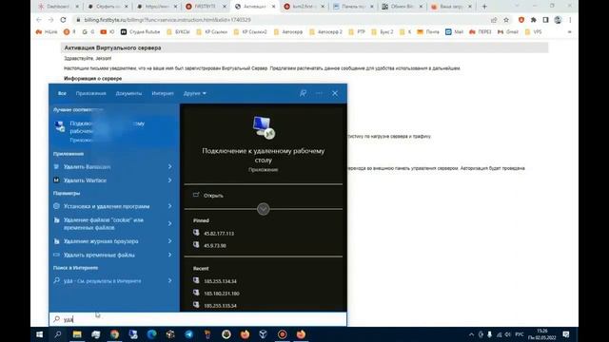
Task: Open 'Студия Rutube' bookmark
Action: (140, 31)
